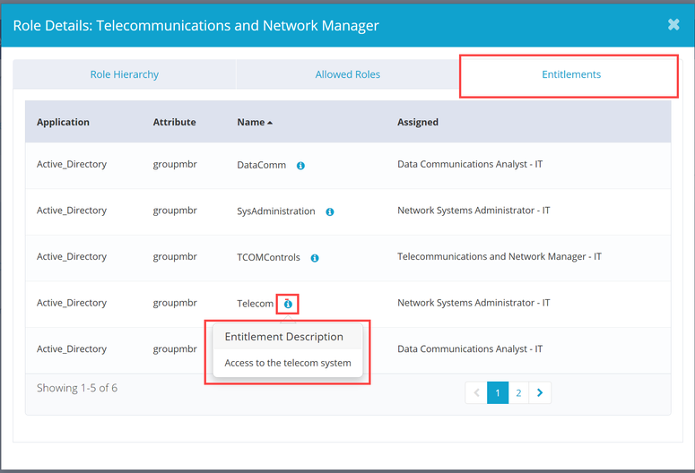The width and height of the screenshot is (695, 473).
Task: Show the TCOMControls description via info icon
Action: tap(315, 258)
